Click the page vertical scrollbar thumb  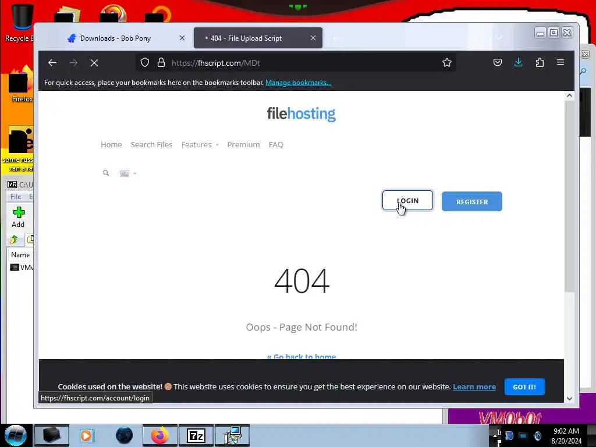[569, 197]
